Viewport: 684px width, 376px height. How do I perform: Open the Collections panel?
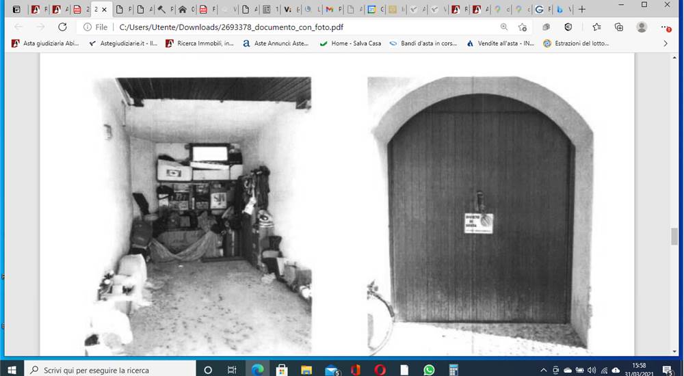tap(618, 27)
